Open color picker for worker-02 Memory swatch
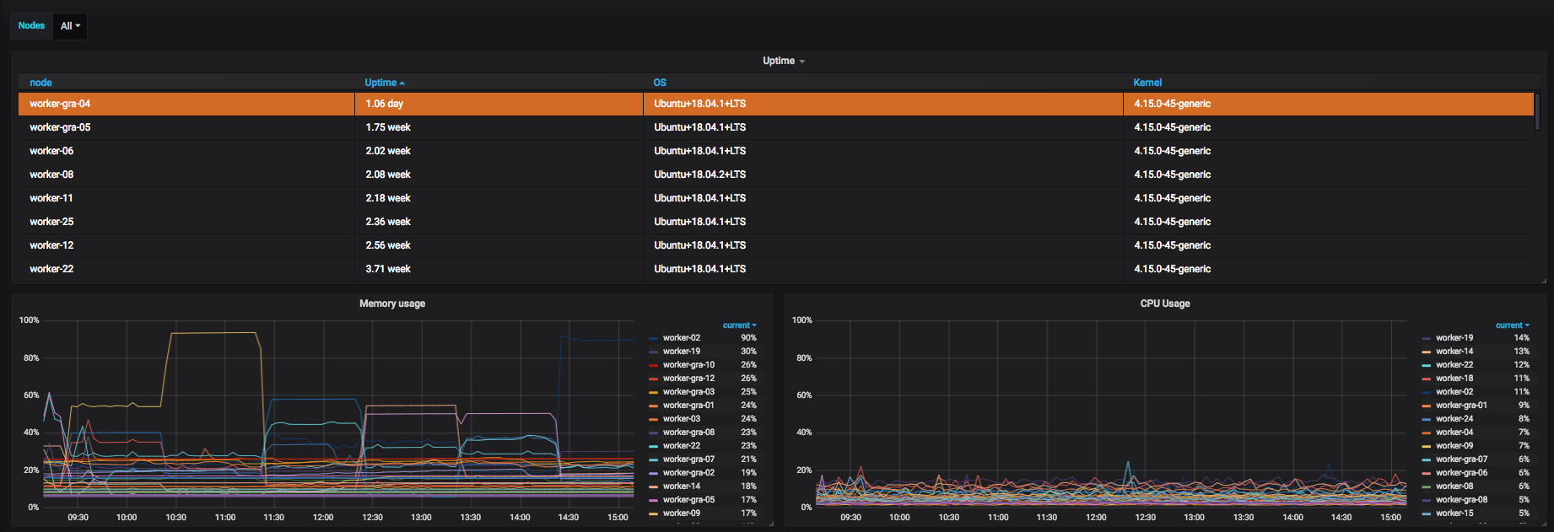Image resolution: width=1554 pixels, height=532 pixels. pos(654,338)
